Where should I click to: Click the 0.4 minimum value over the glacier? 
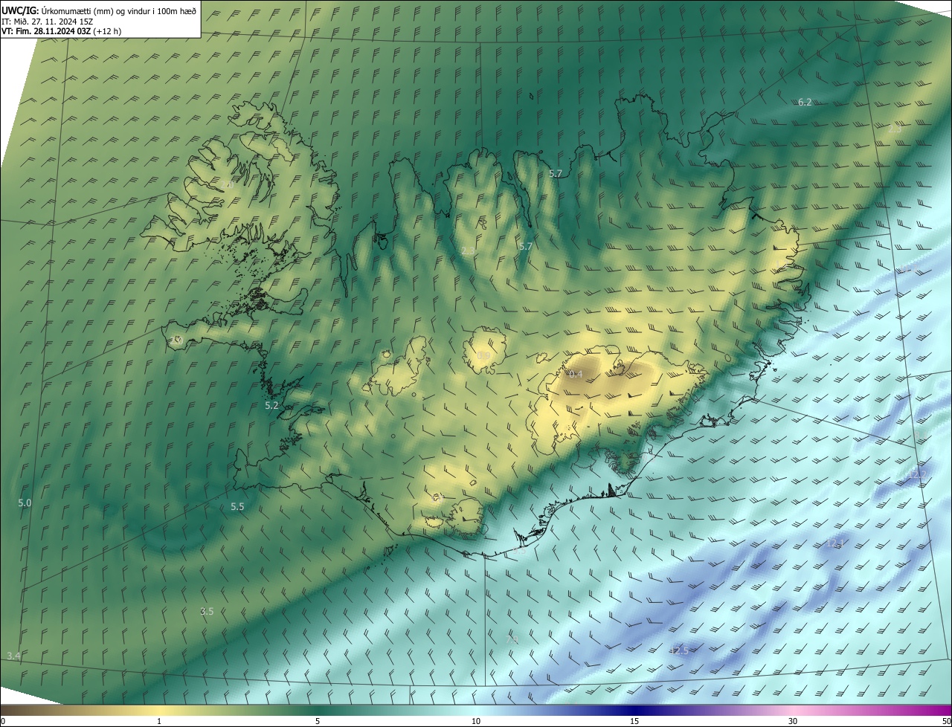coord(576,374)
